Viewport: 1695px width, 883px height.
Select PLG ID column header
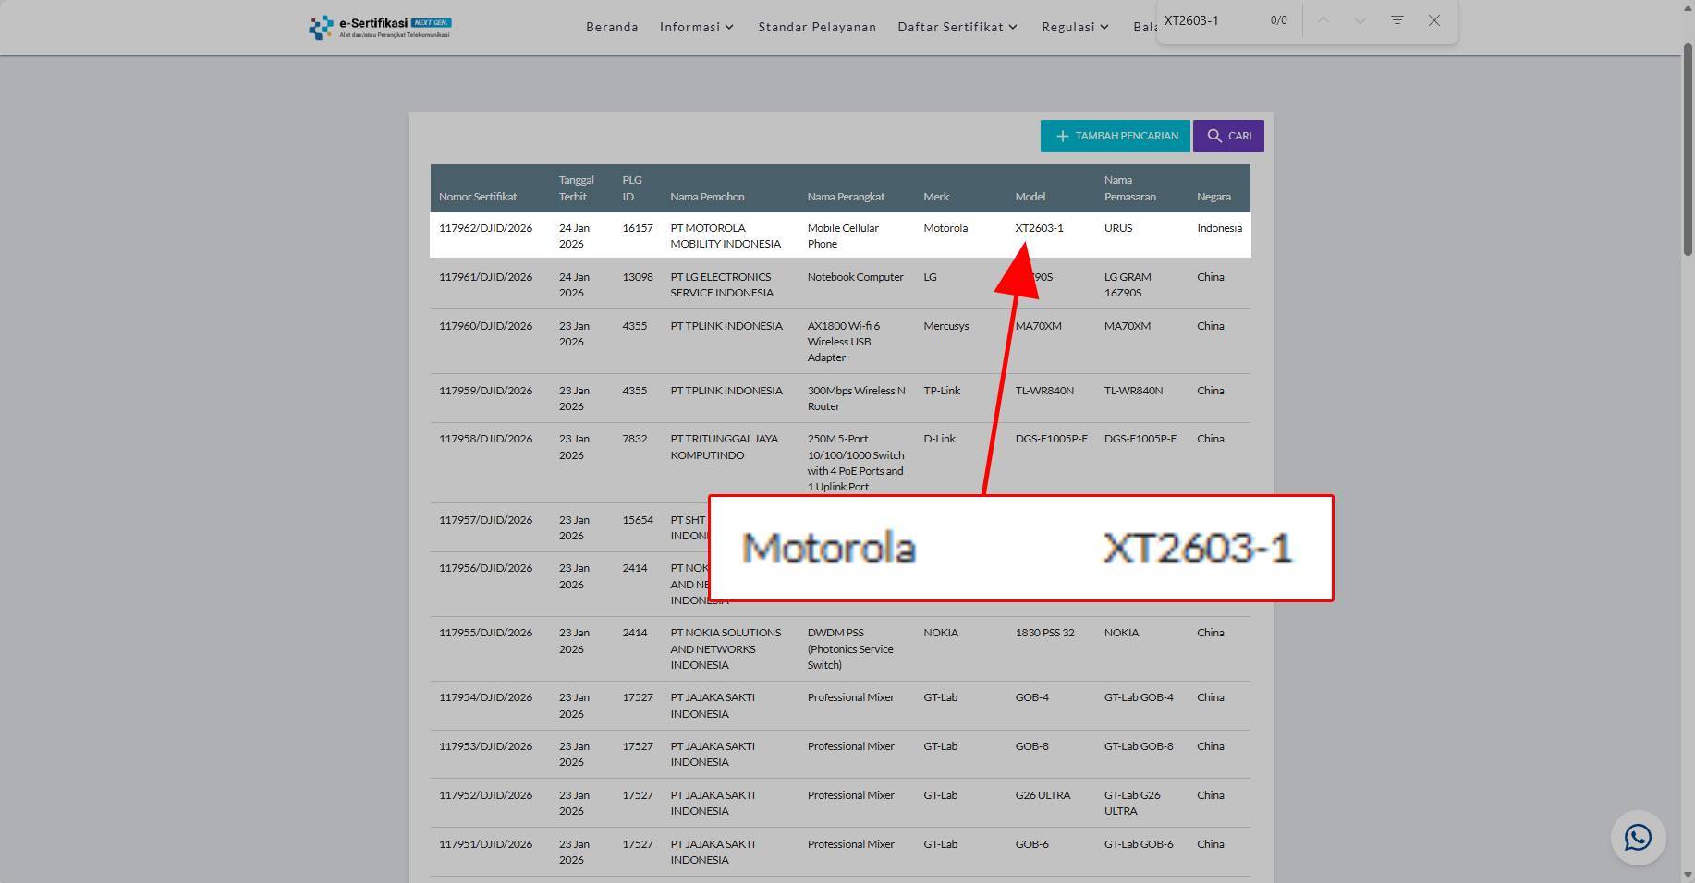(x=632, y=188)
